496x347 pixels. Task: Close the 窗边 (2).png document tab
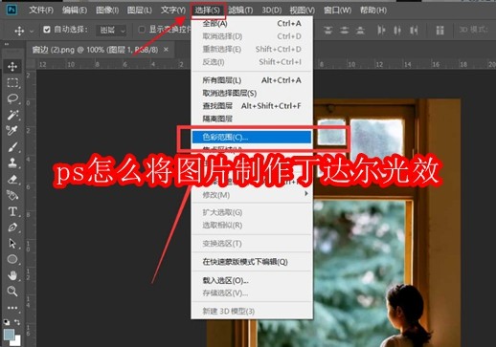[166, 50]
